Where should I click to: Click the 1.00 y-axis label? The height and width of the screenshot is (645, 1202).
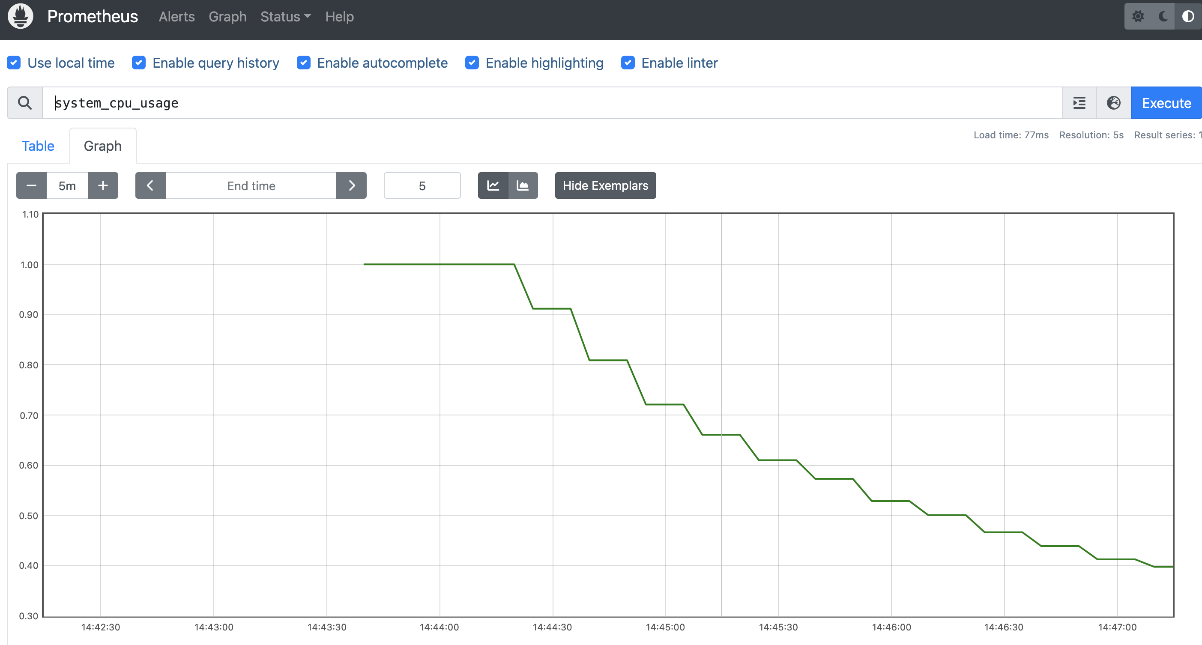29,265
